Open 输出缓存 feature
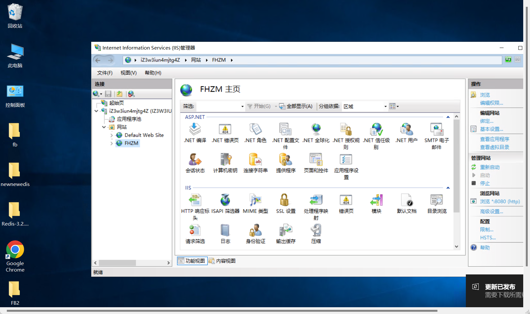530x314 pixels. point(286,234)
